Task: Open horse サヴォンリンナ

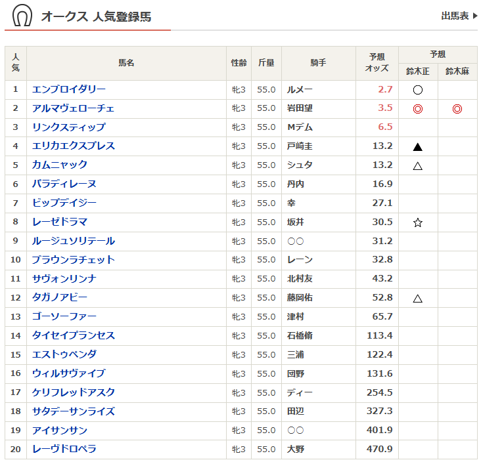Action: [x=64, y=279]
